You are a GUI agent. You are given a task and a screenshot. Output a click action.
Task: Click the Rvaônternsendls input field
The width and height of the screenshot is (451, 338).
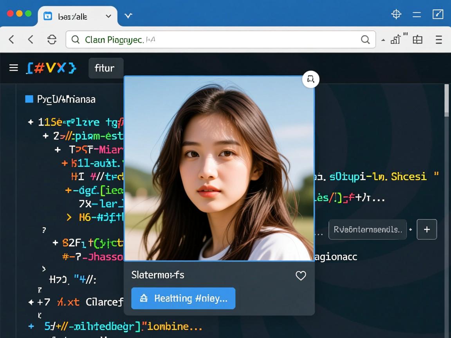pyautogui.click(x=367, y=230)
